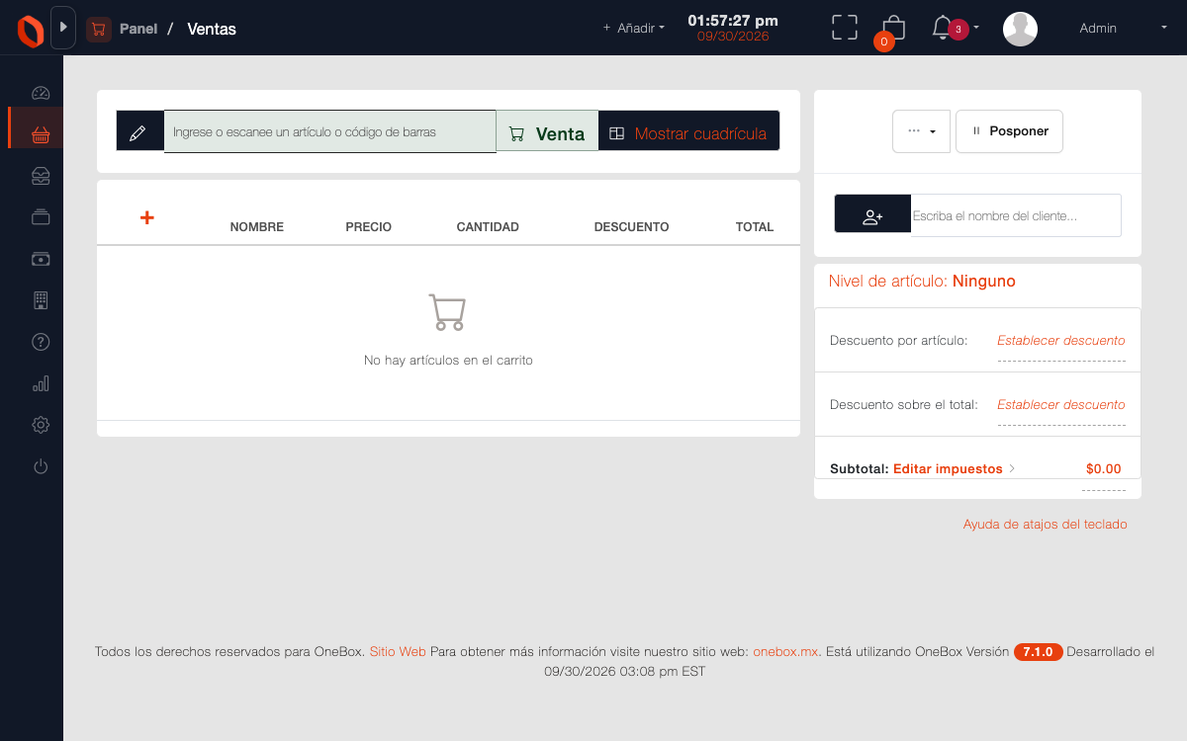Click the clock time 01:57:27 pm
The height and width of the screenshot is (741, 1187).
click(x=733, y=20)
